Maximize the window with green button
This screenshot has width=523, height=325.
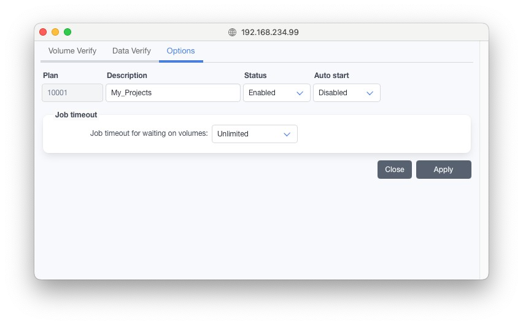click(68, 32)
